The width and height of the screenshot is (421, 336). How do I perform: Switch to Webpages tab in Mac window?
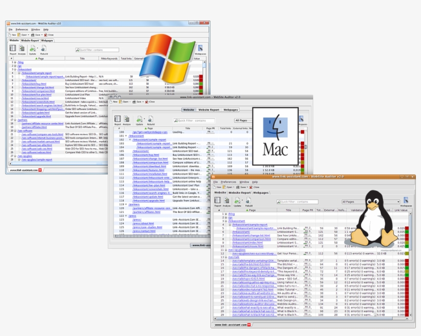pos(231,110)
